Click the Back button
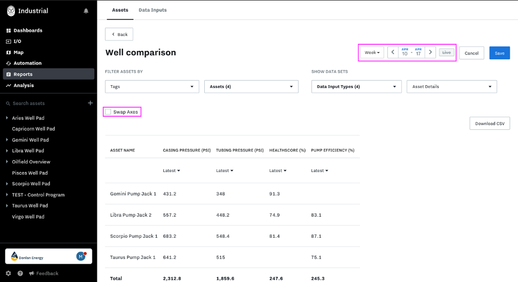The image size is (518, 282). (119, 34)
